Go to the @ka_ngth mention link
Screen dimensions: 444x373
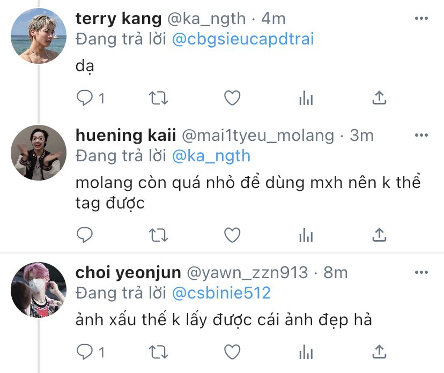tap(211, 155)
